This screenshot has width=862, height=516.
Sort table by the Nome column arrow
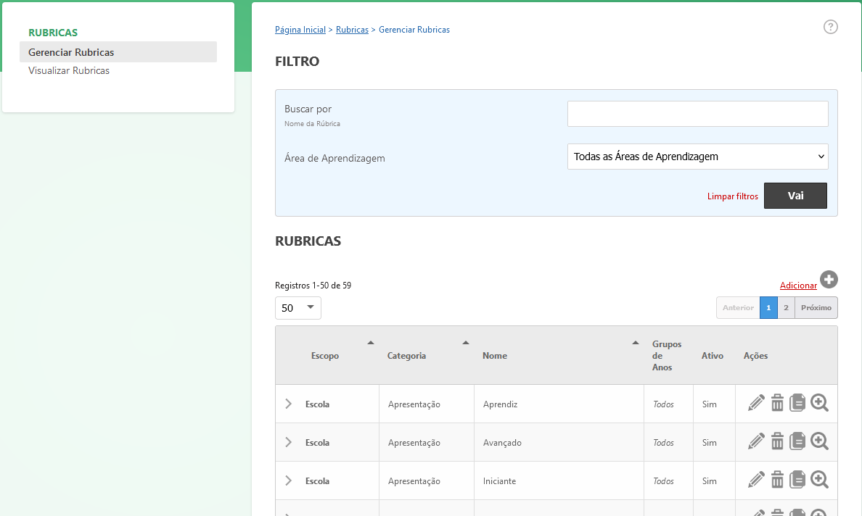pos(636,343)
